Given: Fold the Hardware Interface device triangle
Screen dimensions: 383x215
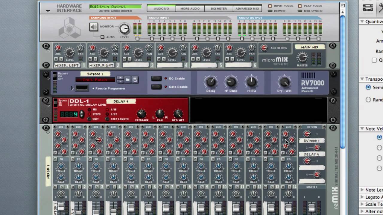Looking at the screenshot, I should 48,11.
